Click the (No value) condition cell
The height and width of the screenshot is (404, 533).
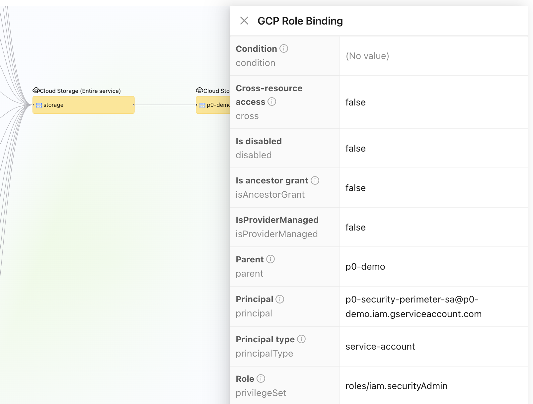(367, 56)
